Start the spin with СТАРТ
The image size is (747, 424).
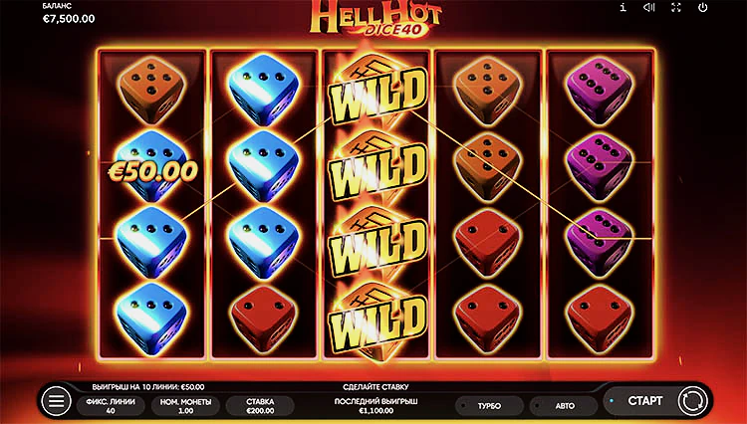[645, 401]
